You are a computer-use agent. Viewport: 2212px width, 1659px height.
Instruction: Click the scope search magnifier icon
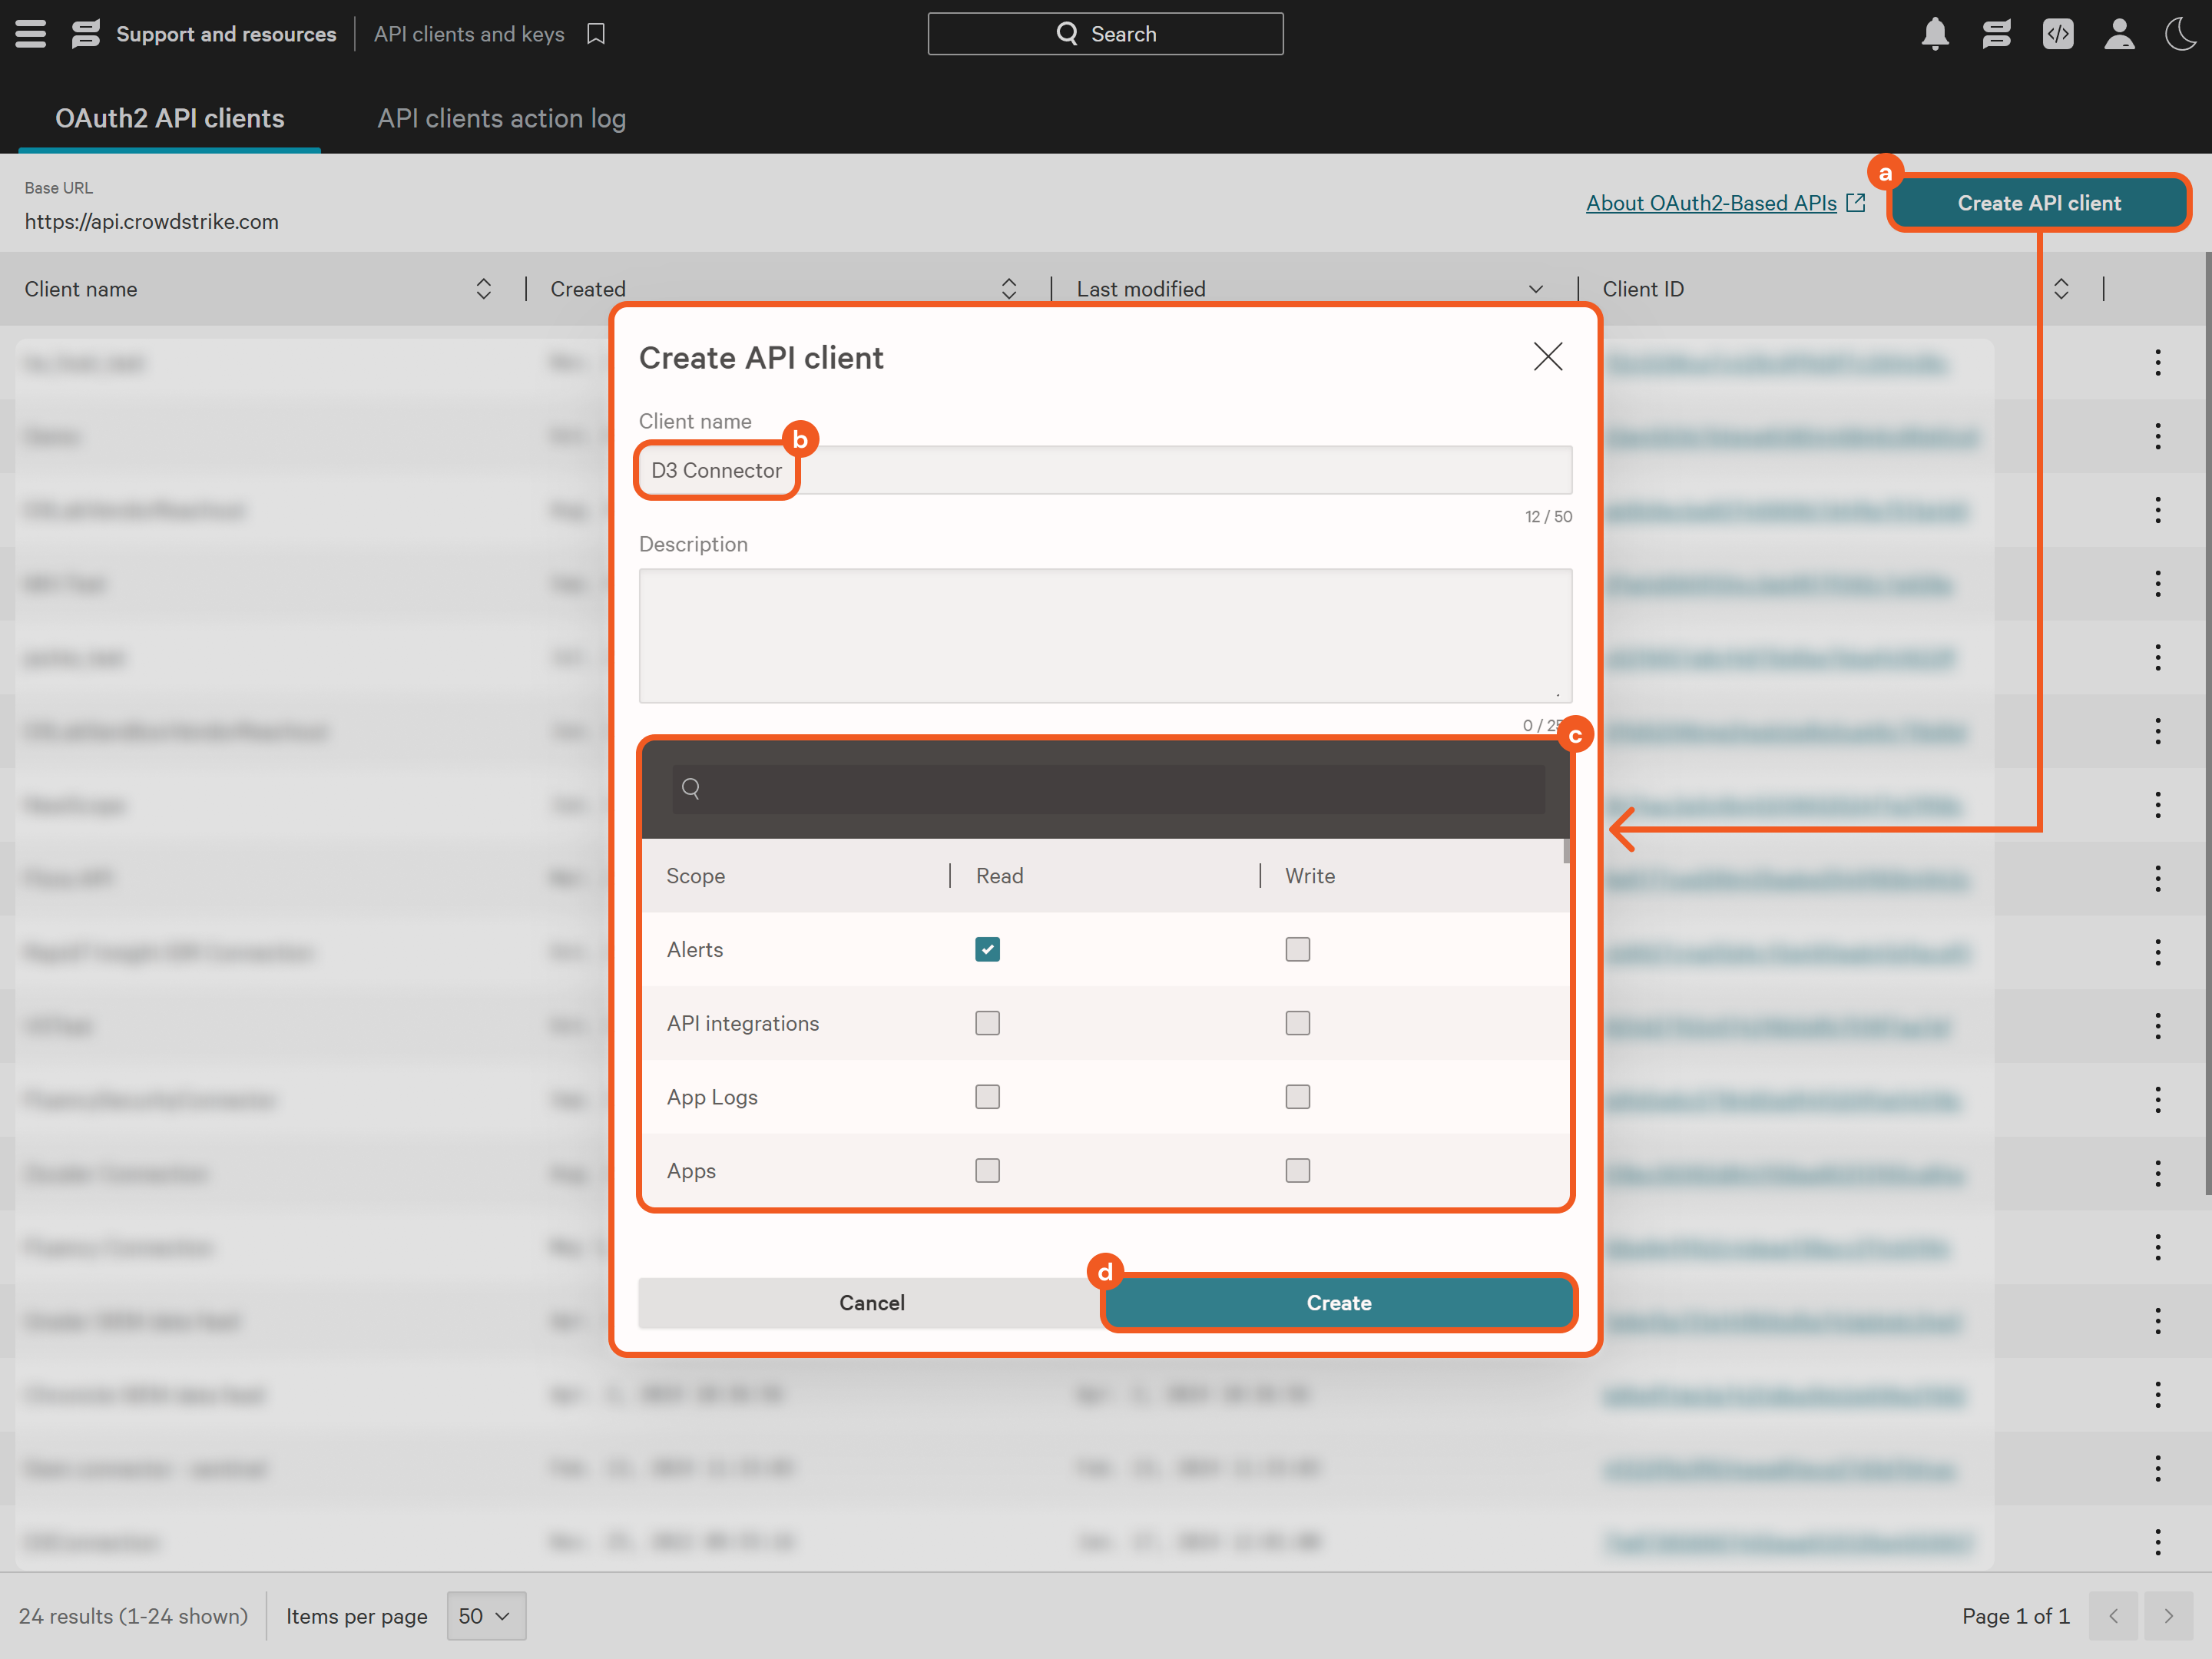click(691, 788)
